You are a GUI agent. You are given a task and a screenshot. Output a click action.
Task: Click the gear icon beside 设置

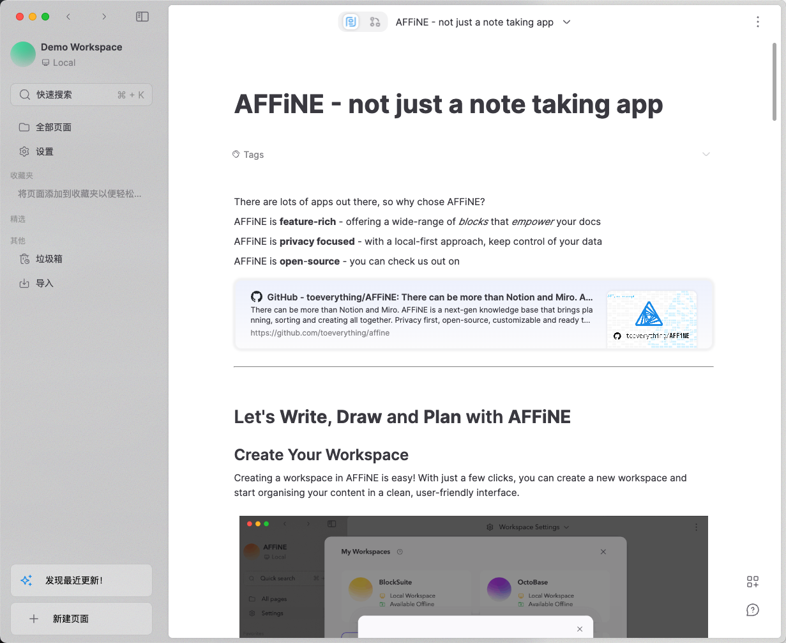[24, 151]
